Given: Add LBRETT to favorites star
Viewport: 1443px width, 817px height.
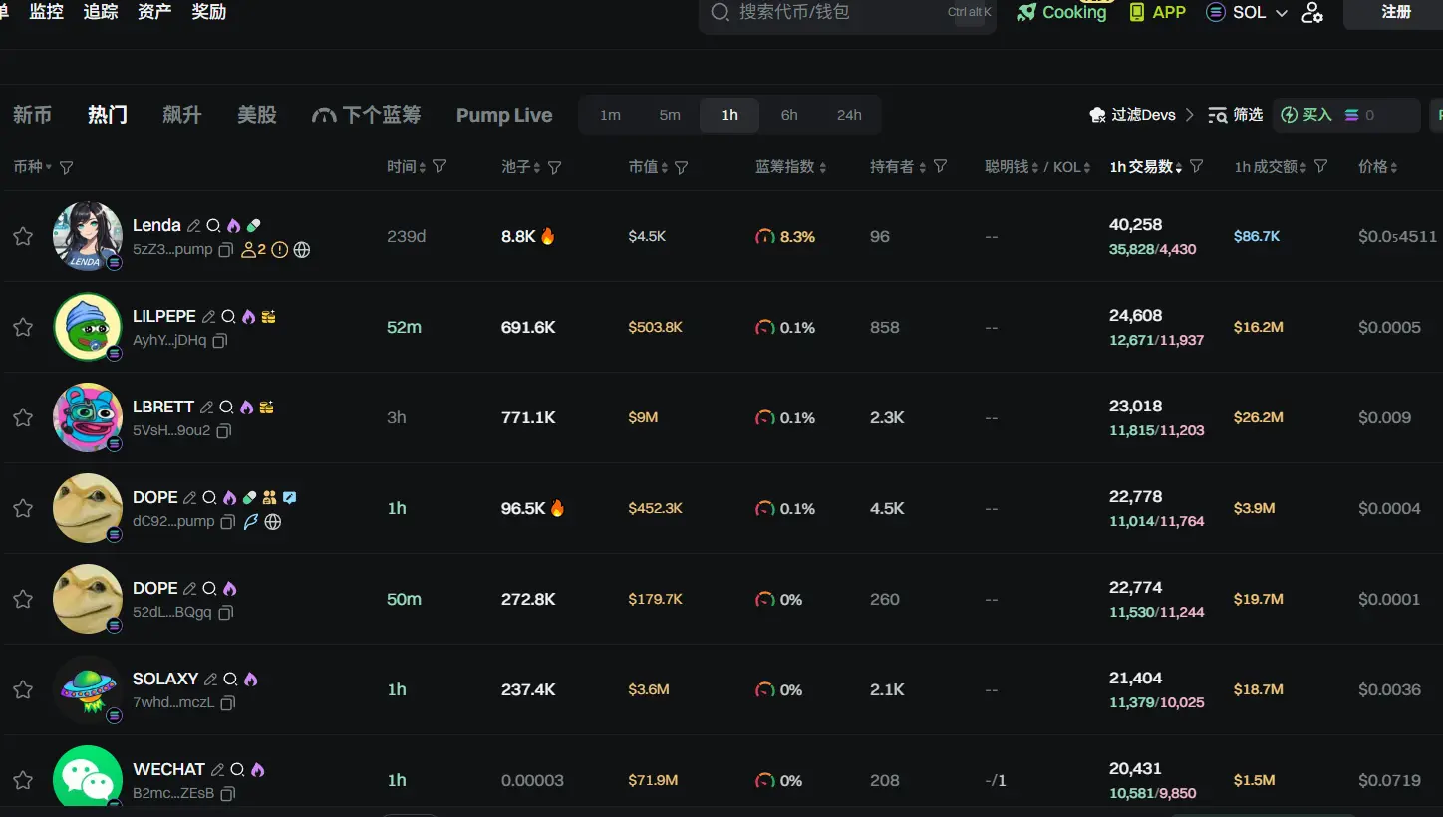Looking at the screenshot, I should [23, 417].
